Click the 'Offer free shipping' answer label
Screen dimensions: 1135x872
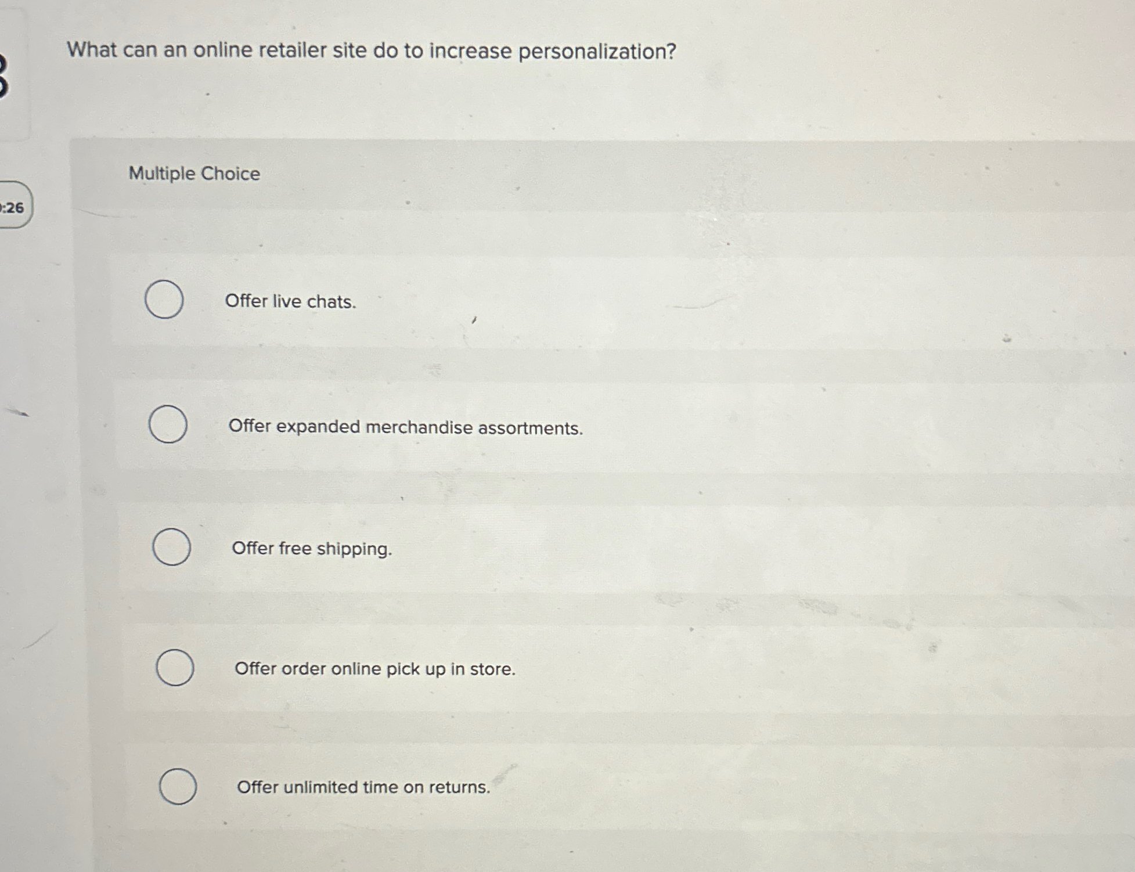coord(312,549)
